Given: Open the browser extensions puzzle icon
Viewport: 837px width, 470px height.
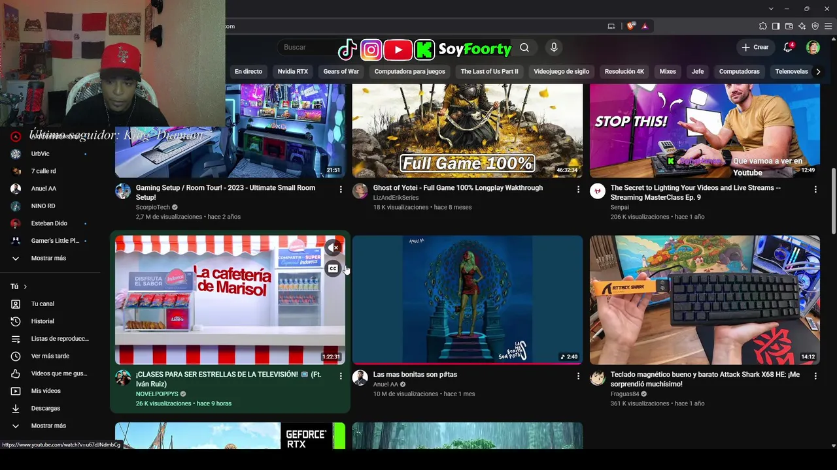Looking at the screenshot, I should click(x=763, y=26).
